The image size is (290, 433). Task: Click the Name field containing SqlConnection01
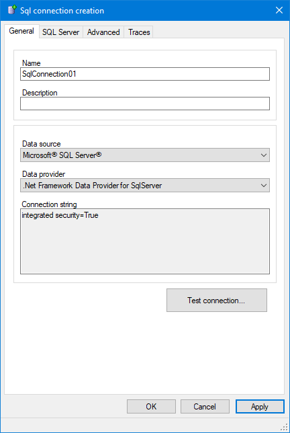[x=145, y=74]
